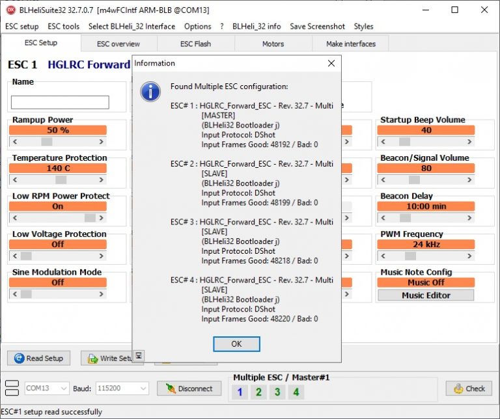Switch to ESC Flash tab
The width and height of the screenshot is (500, 419).
point(195,44)
